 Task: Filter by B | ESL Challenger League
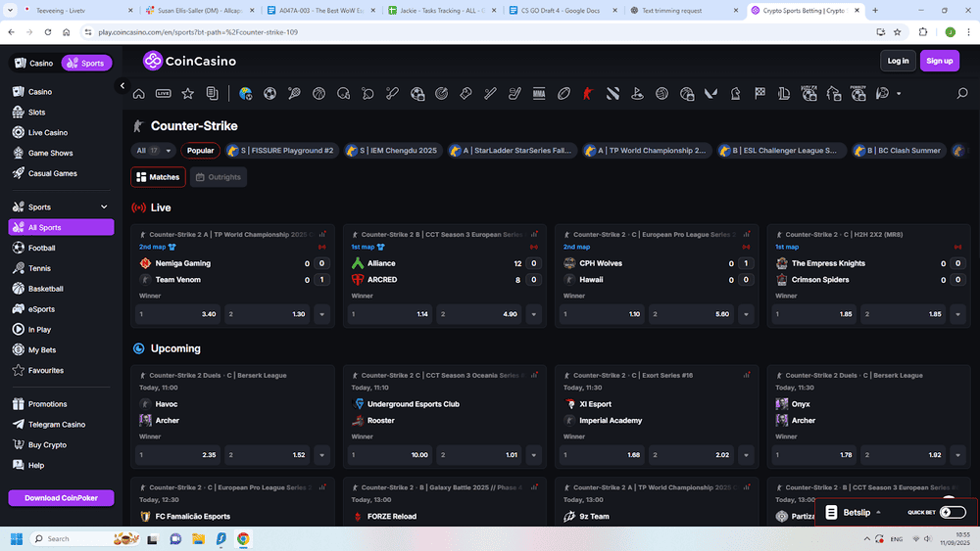click(x=781, y=151)
